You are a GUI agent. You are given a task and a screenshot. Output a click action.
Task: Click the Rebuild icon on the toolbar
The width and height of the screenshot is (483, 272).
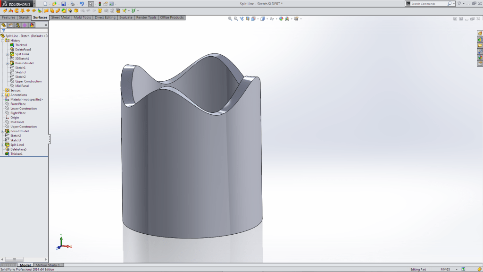tap(100, 3)
